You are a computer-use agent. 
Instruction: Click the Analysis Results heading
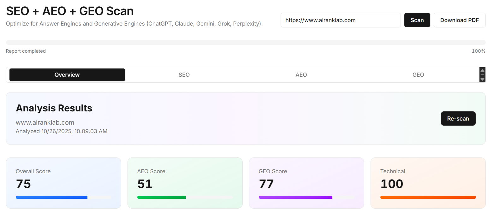click(x=54, y=108)
